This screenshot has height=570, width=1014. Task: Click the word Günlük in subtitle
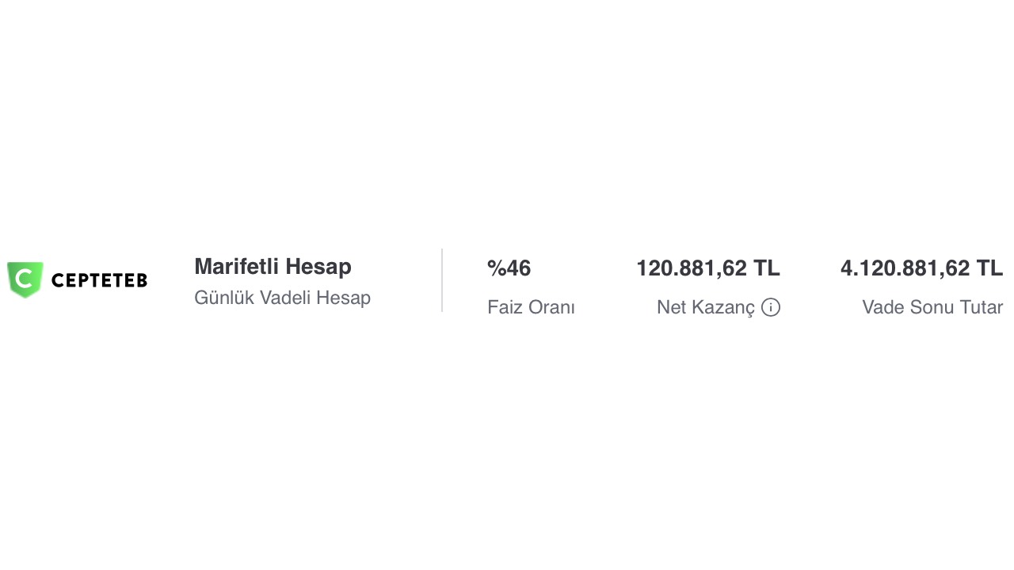point(224,298)
